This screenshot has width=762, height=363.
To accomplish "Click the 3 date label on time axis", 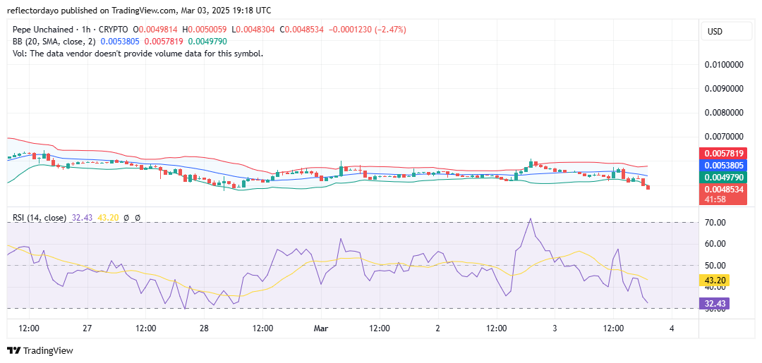I will coord(555,328).
